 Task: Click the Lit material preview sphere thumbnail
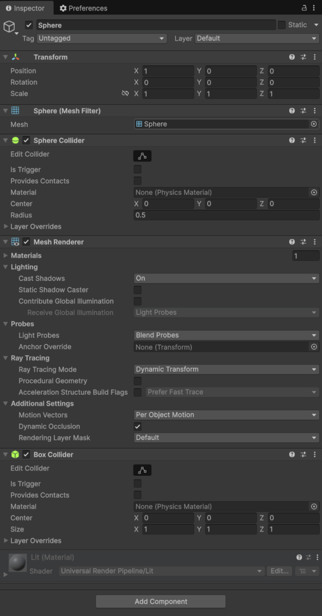tap(18, 564)
